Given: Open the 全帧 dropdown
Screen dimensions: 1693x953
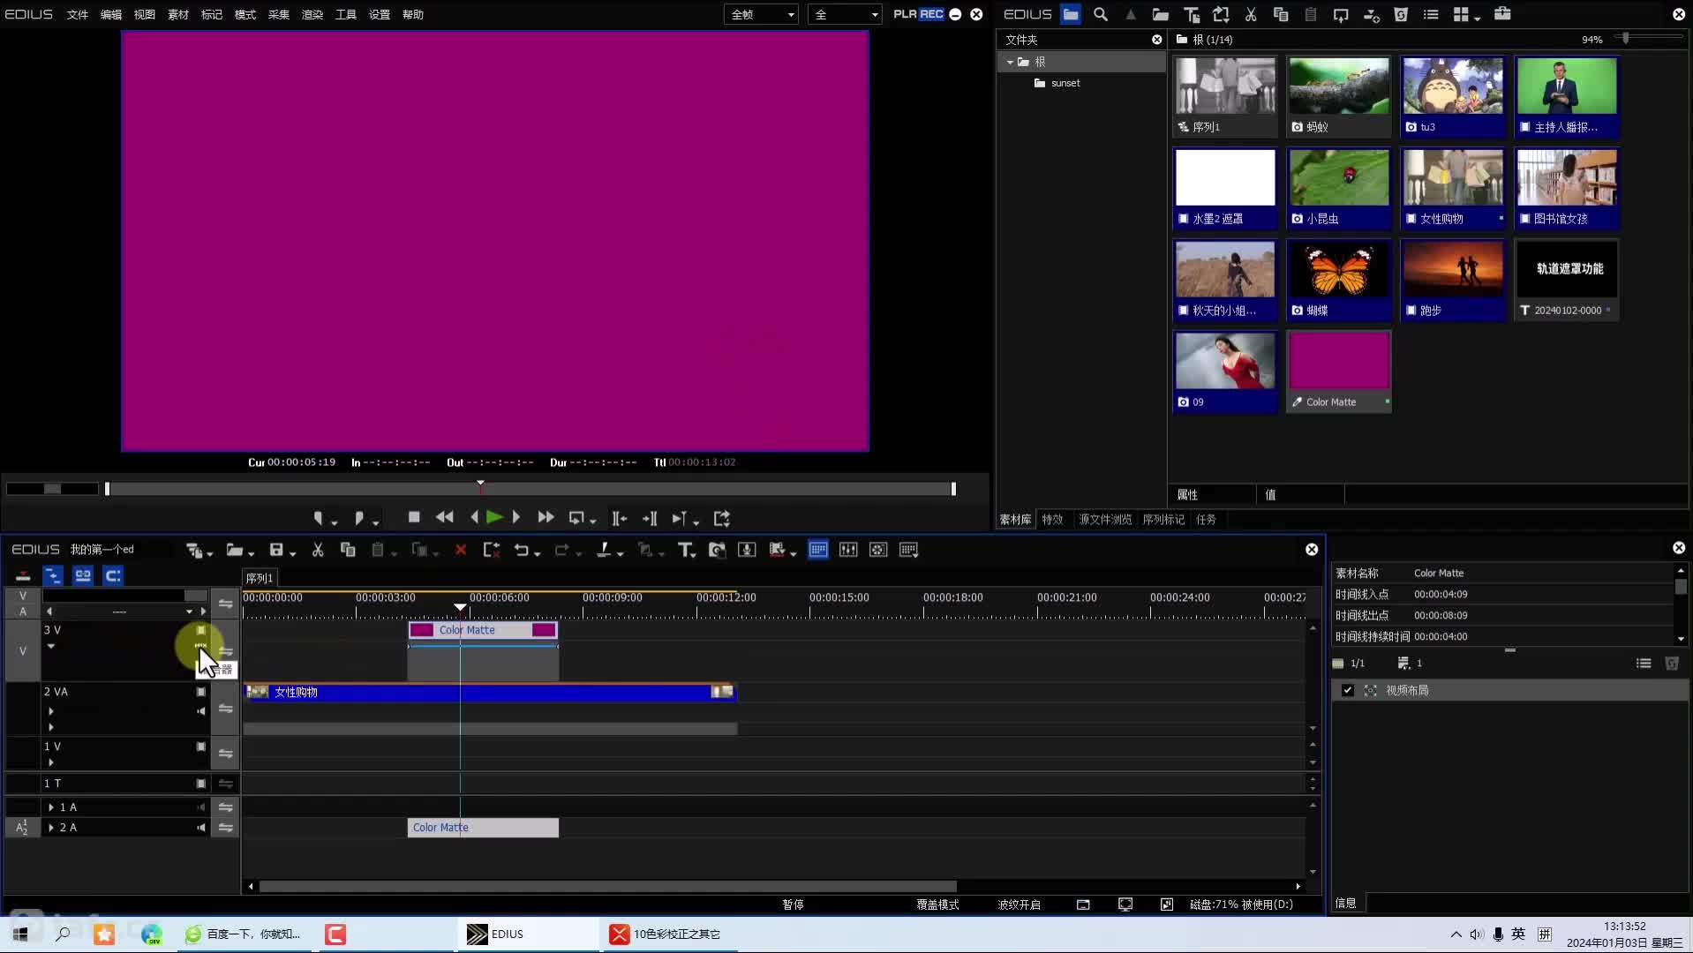Looking at the screenshot, I should [x=761, y=14].
